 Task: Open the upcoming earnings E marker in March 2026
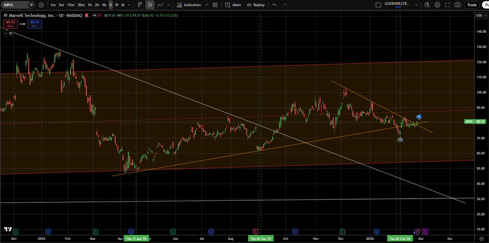425,231
